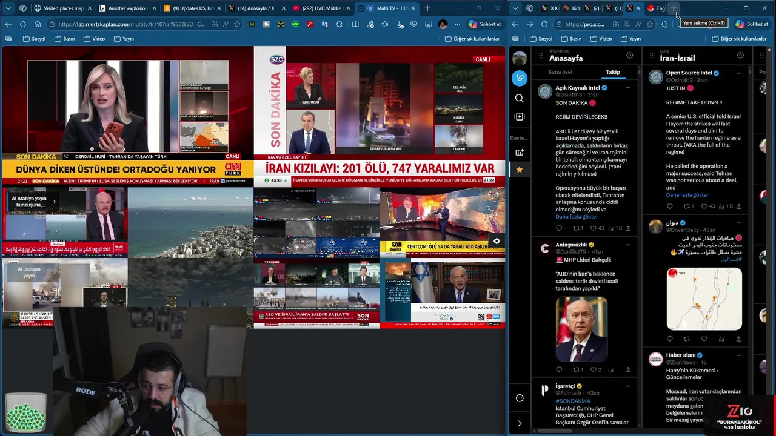Open #SONDAKİKA hashtag in İşaretçi post

tap(573, 401)
